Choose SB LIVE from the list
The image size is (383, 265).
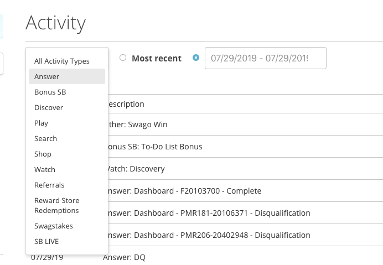click(46, 241)
